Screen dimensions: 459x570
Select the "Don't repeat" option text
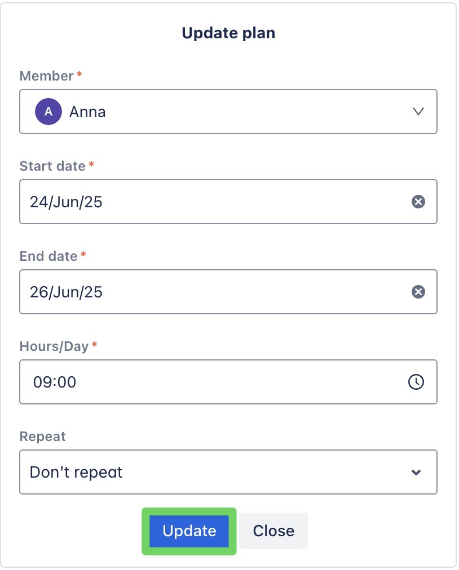point(76,472)
